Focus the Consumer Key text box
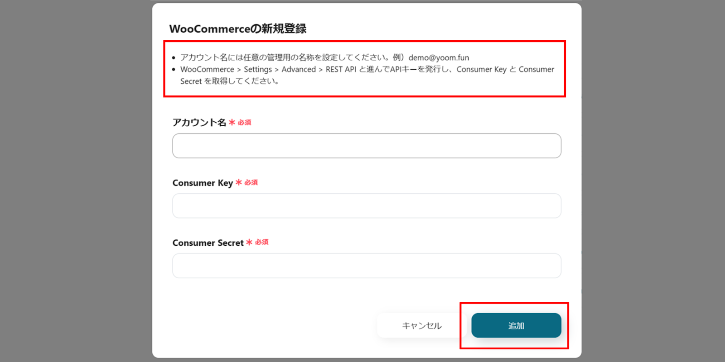 [x=367, y=206]
